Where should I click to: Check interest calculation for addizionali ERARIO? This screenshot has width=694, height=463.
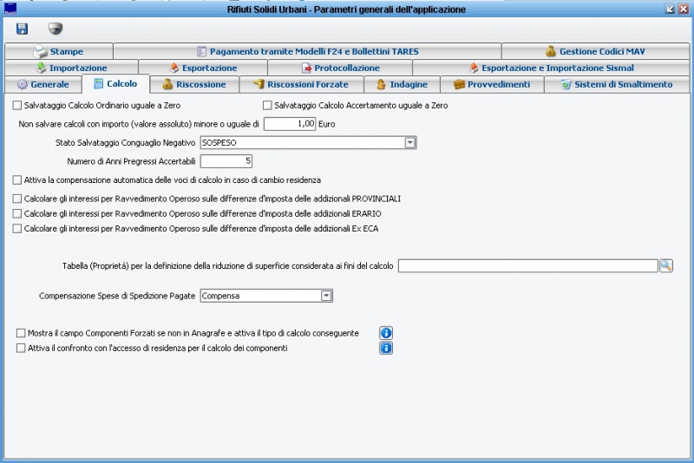pyautogui.click(x=17, y=213)
